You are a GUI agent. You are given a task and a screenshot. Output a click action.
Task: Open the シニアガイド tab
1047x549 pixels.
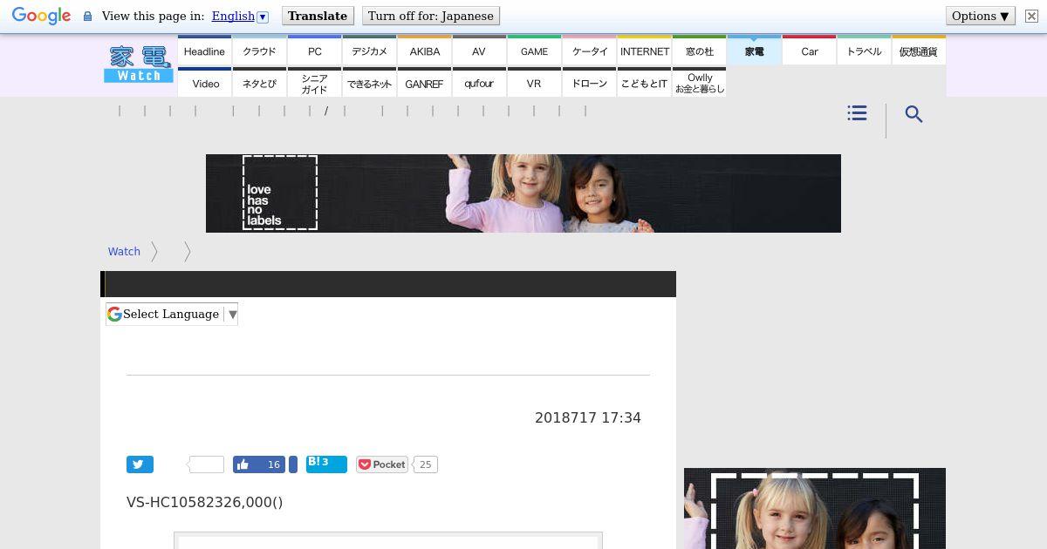tap(314, 83)
